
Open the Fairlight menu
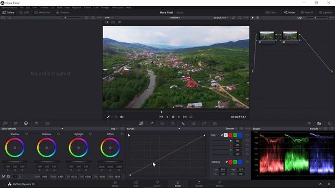[x=105, y=7]
